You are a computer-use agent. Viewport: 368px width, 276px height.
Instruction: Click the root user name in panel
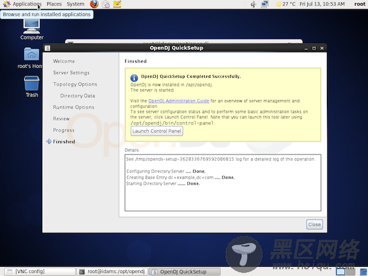coord(359,4)
